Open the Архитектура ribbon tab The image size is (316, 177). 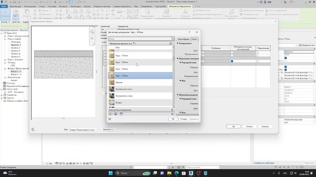point(15,6)
